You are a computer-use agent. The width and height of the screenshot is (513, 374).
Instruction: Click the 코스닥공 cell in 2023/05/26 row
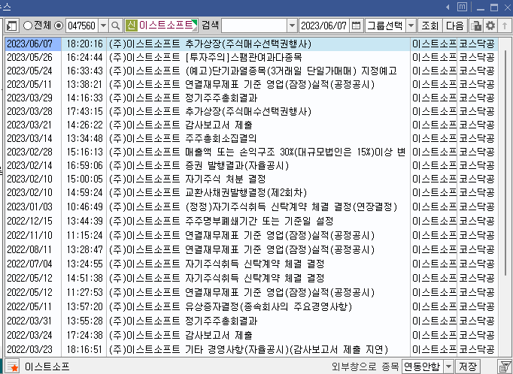coord(477,58)
